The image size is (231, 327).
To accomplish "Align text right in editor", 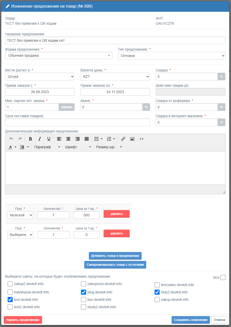I will pos(77,139).
